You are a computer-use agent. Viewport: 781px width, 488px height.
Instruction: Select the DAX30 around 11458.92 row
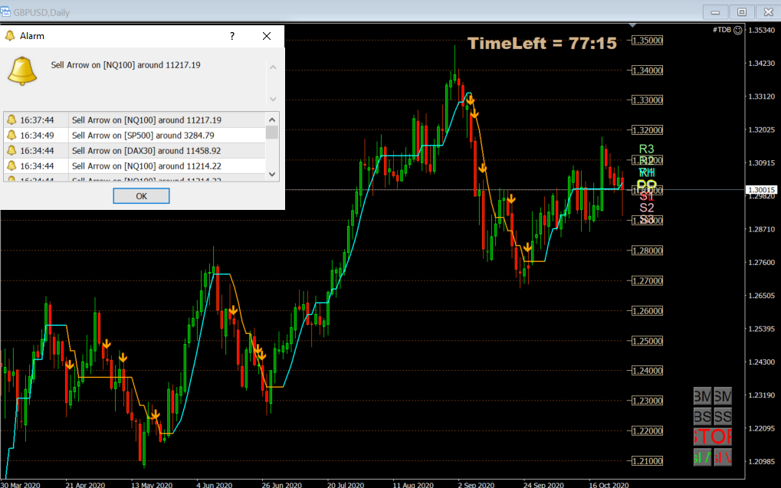(x=134, y=150)
